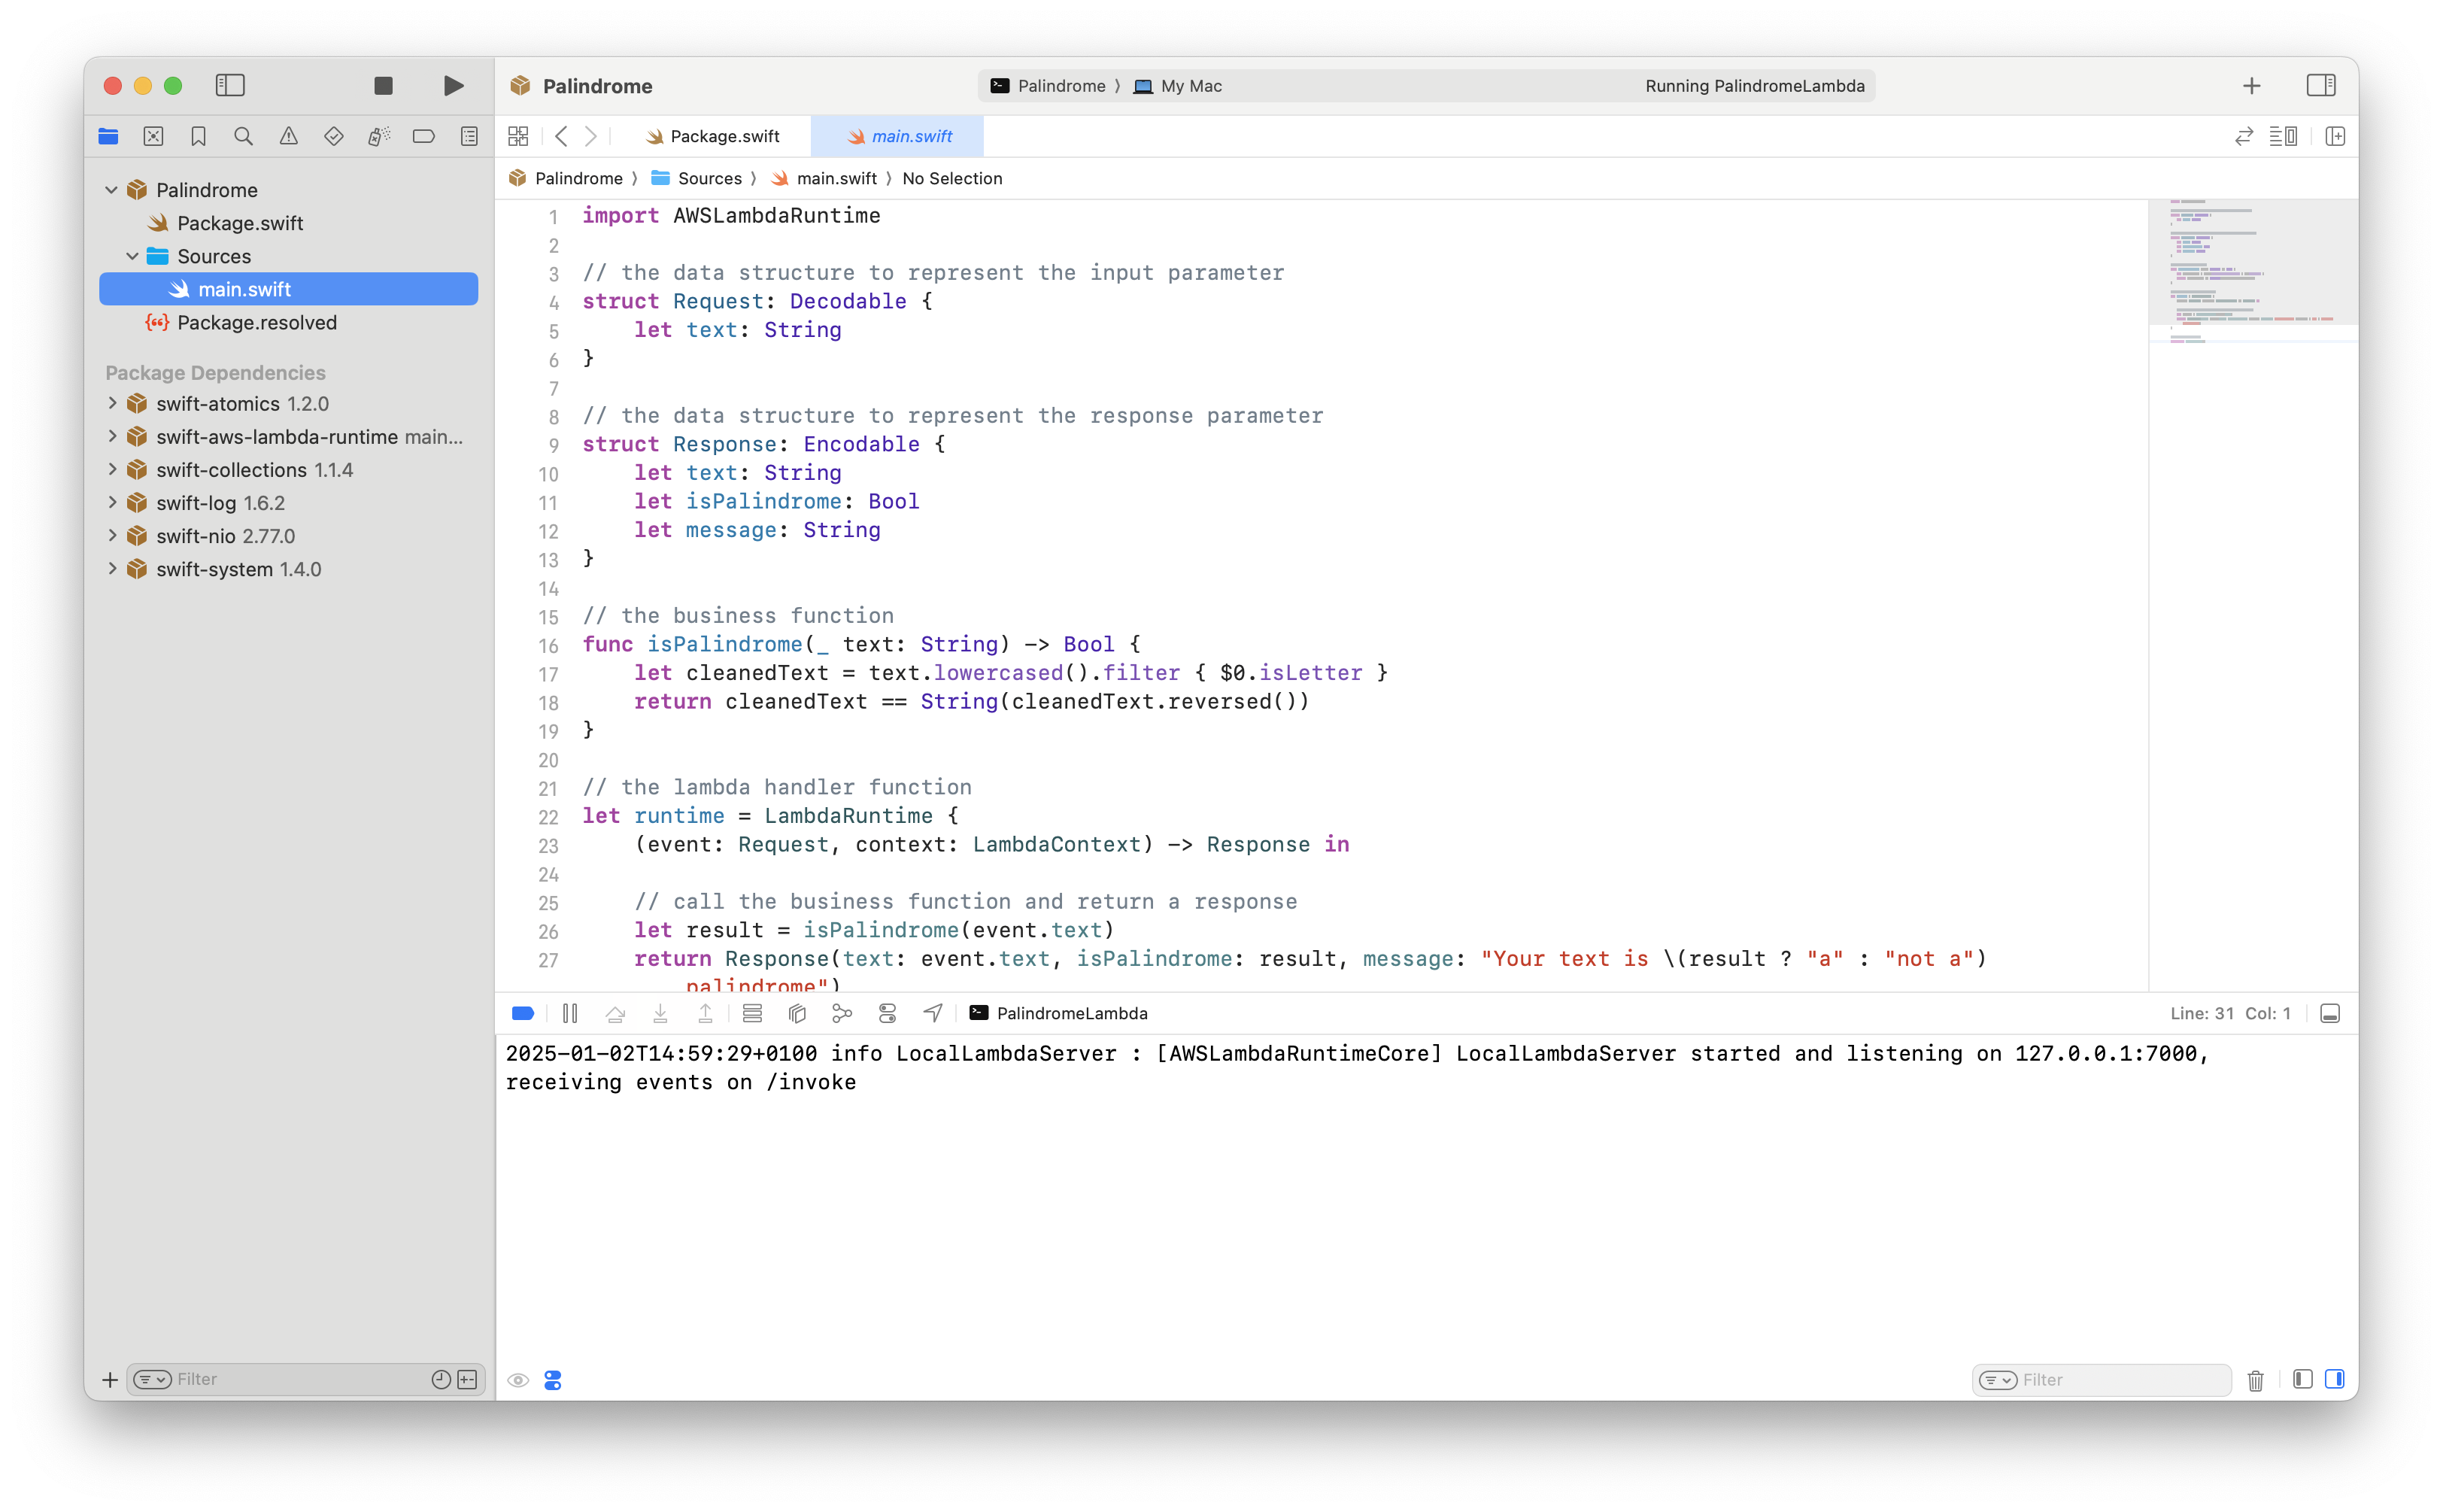Hide the debug area panel

[2329, 1013]
